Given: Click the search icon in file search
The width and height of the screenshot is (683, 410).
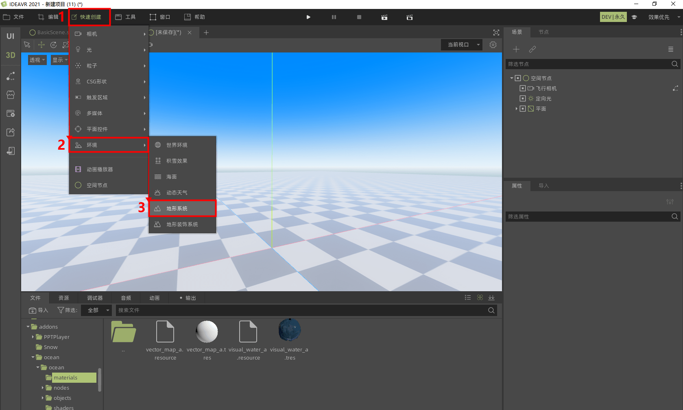Looking at the screenshot, I should pos(491,310).
